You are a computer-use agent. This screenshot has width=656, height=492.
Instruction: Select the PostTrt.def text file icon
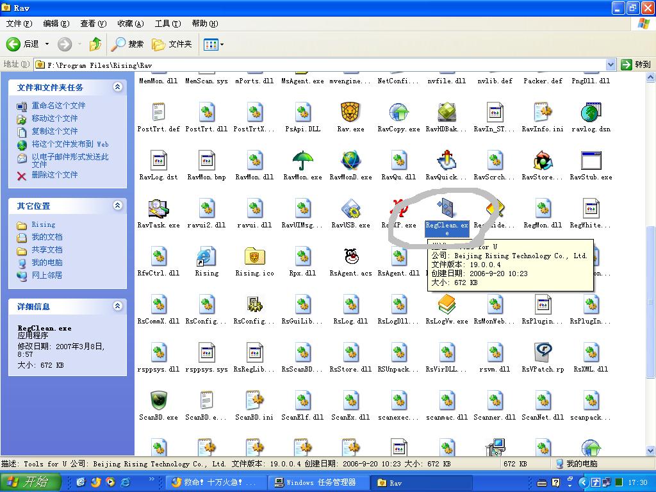pyautogui.click(x=159, y=112)
